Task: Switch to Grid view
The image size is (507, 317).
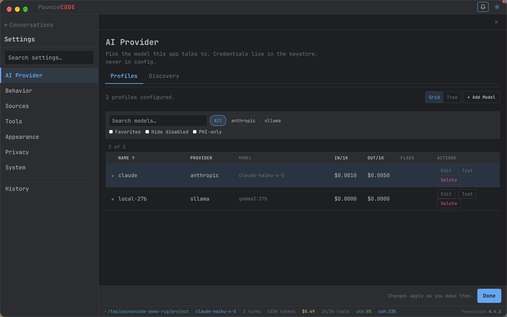Action: click(x=434, y=97)
